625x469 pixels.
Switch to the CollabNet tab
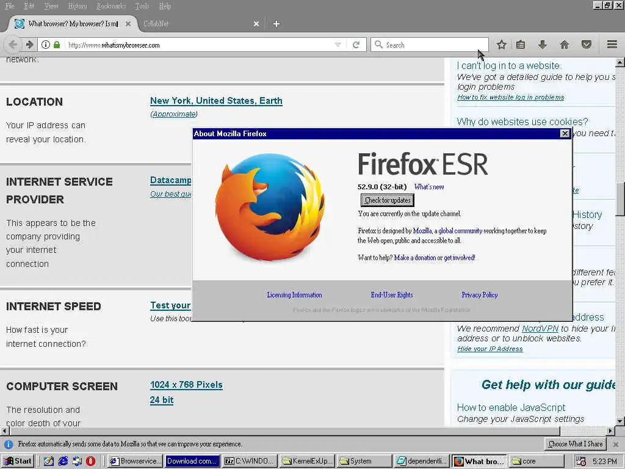click(x=200, y=24)
